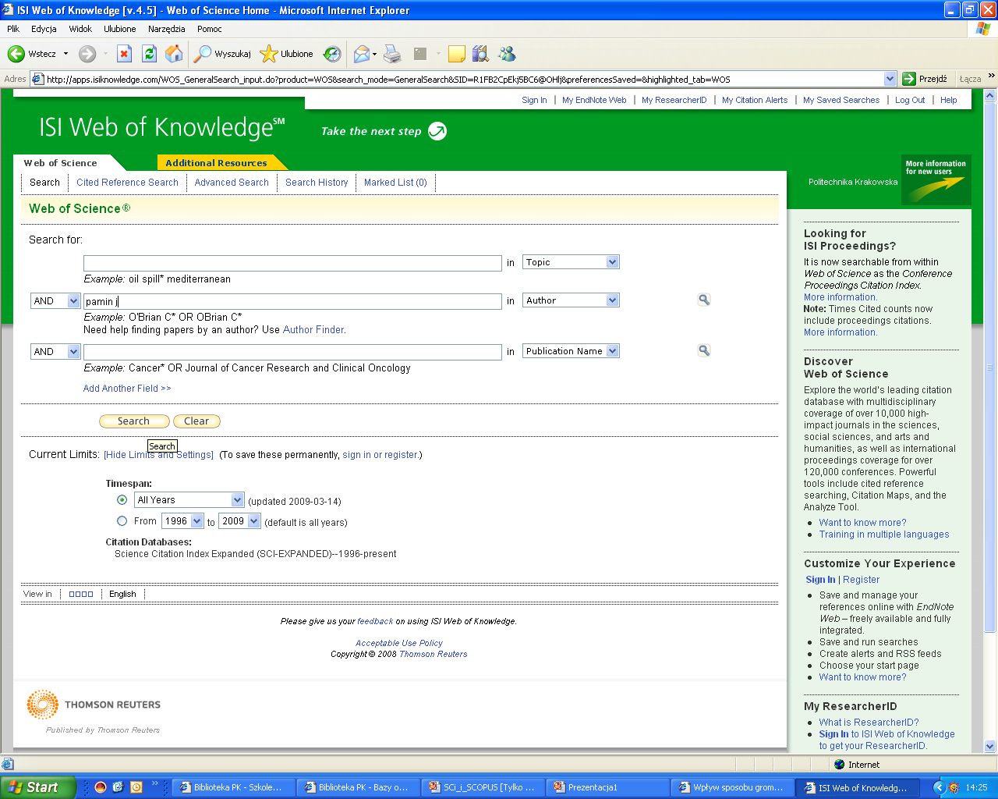Screen dimensions: 998x799
Task: Open the author lookup magnifier icon
Action: tap(704, 300)
